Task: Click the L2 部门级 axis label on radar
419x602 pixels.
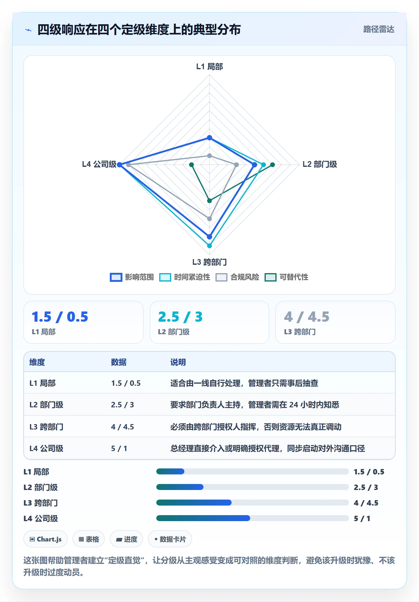Action: (320, 164)
